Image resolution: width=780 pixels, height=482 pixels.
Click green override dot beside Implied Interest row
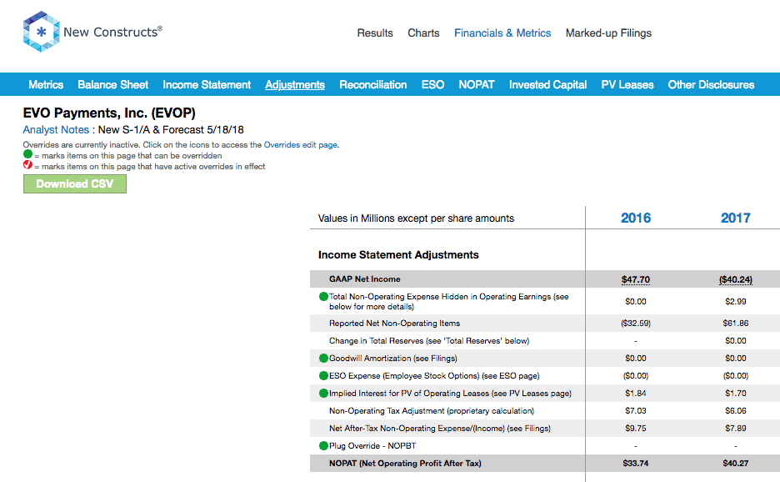323,393
